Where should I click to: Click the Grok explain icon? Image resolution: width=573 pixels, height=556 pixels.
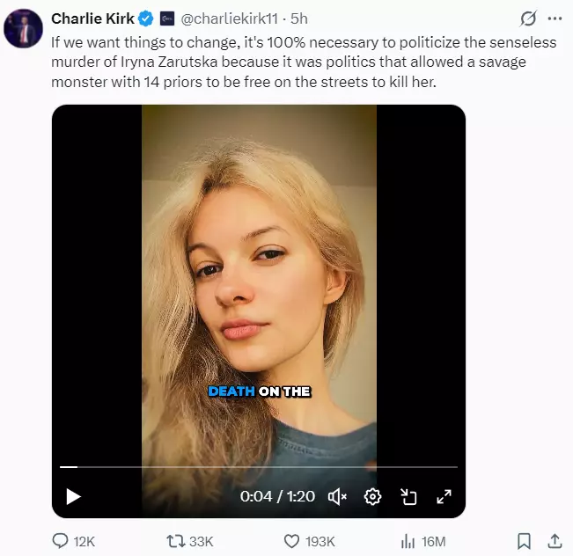pos(528,18)
